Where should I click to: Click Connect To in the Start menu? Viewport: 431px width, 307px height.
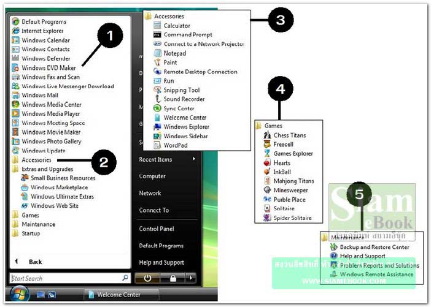tap(154, 210)
